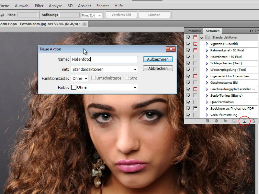Uncheck the Standardaktionen set checkmark

click(188, 38)
